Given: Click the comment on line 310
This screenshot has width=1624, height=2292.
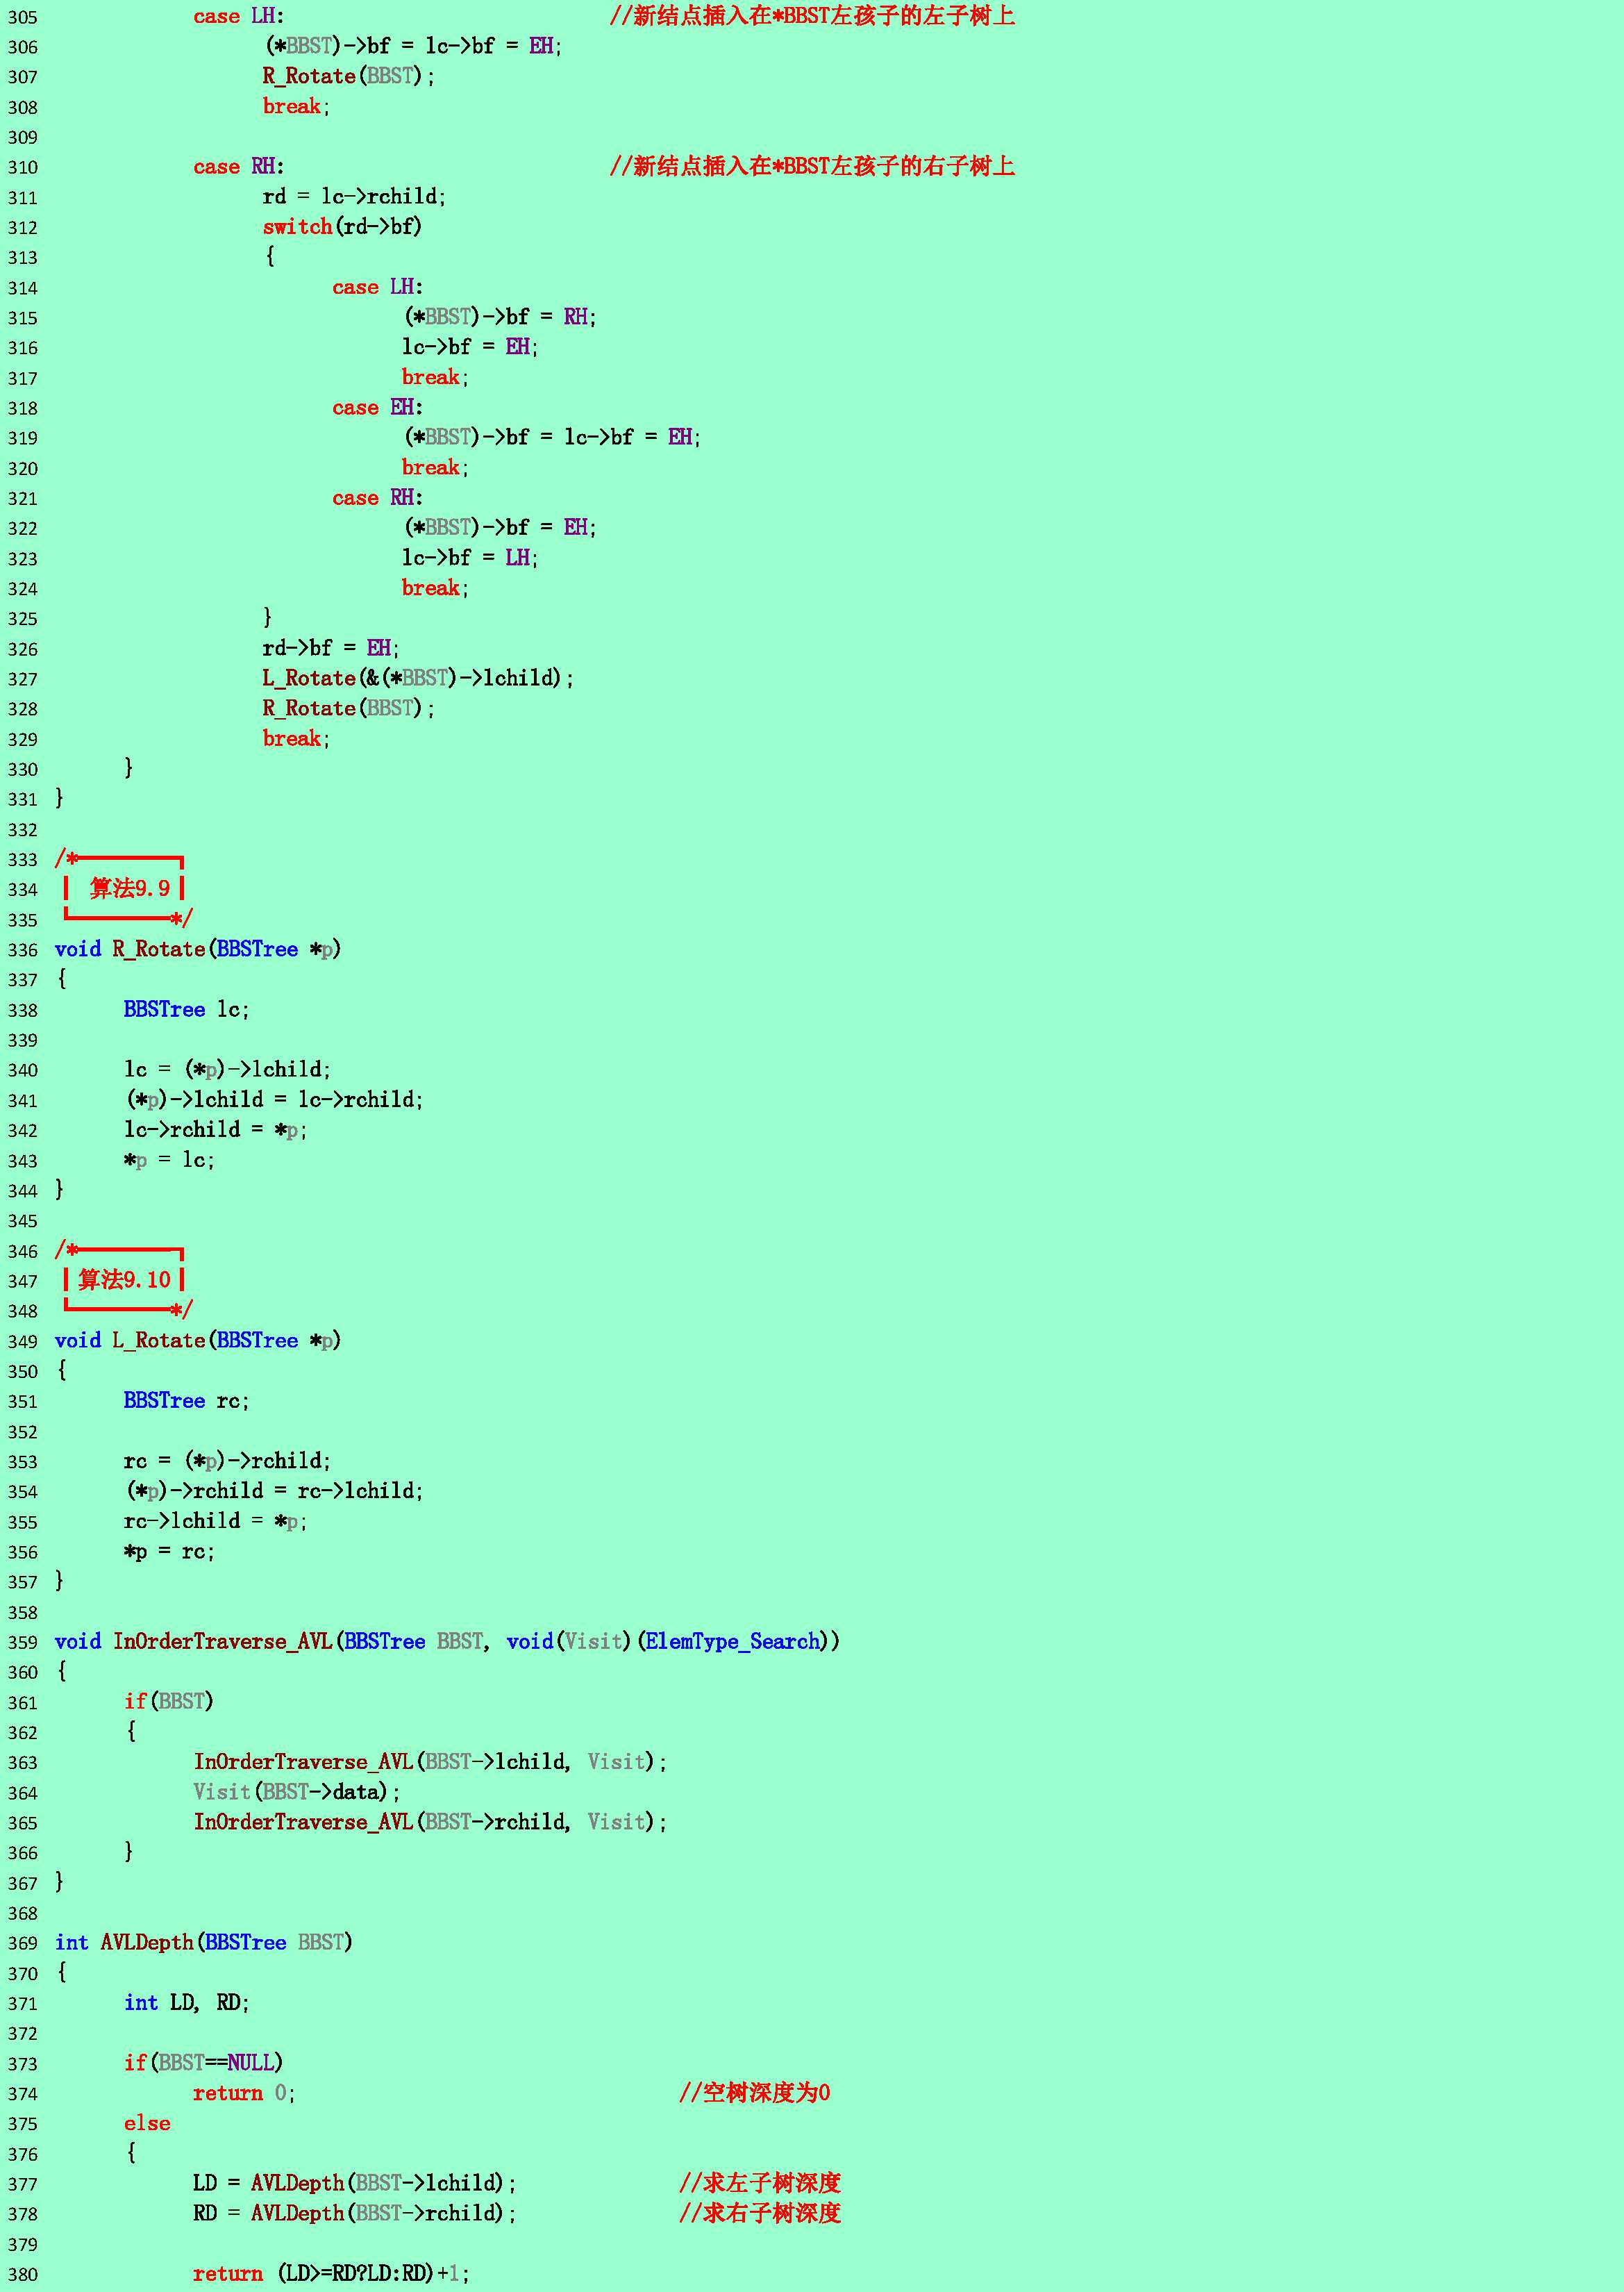Looking at the screenshot, I should [812, 166].
